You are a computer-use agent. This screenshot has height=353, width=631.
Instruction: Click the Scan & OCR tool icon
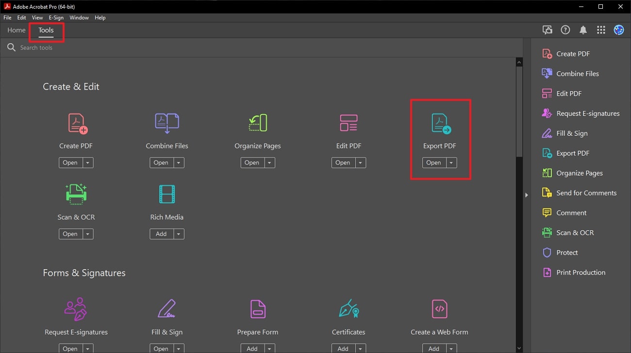(76, 194)
